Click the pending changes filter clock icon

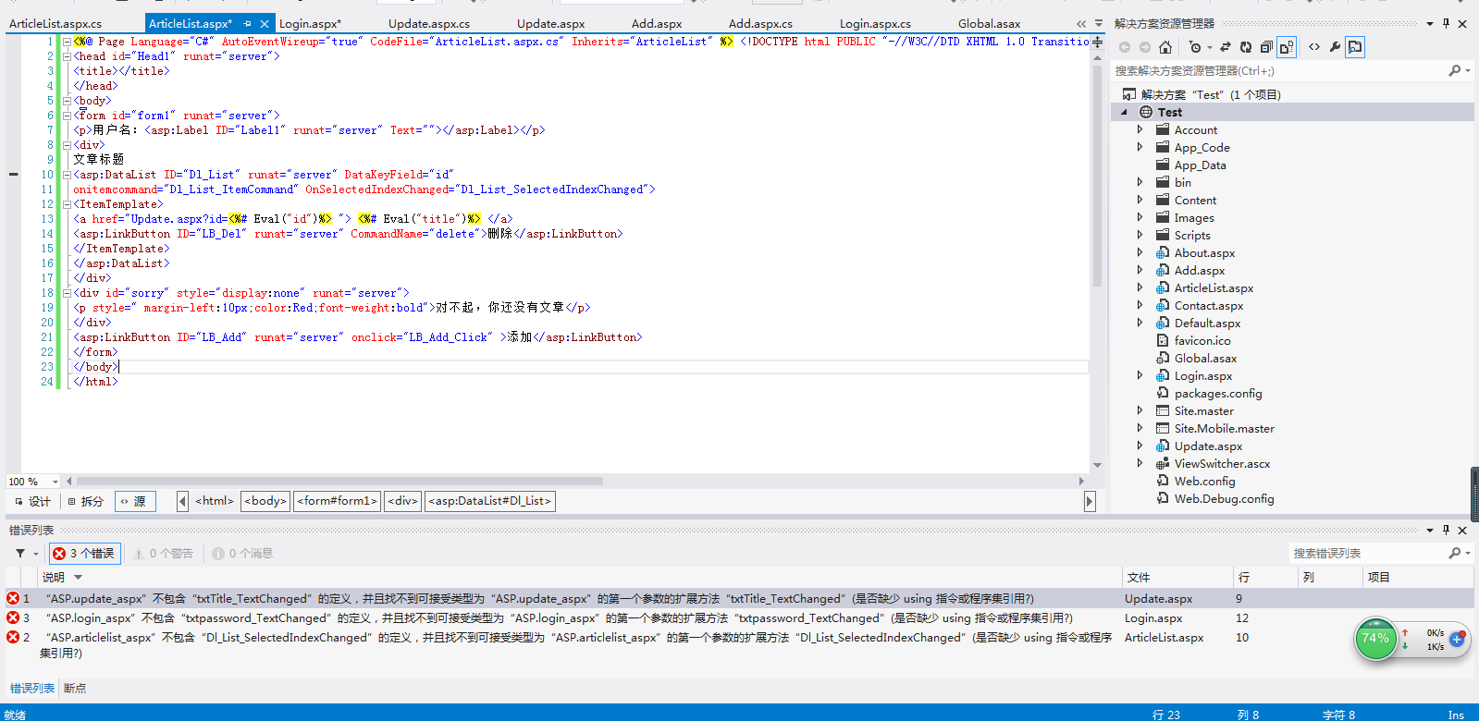[x=1195, y=47]
